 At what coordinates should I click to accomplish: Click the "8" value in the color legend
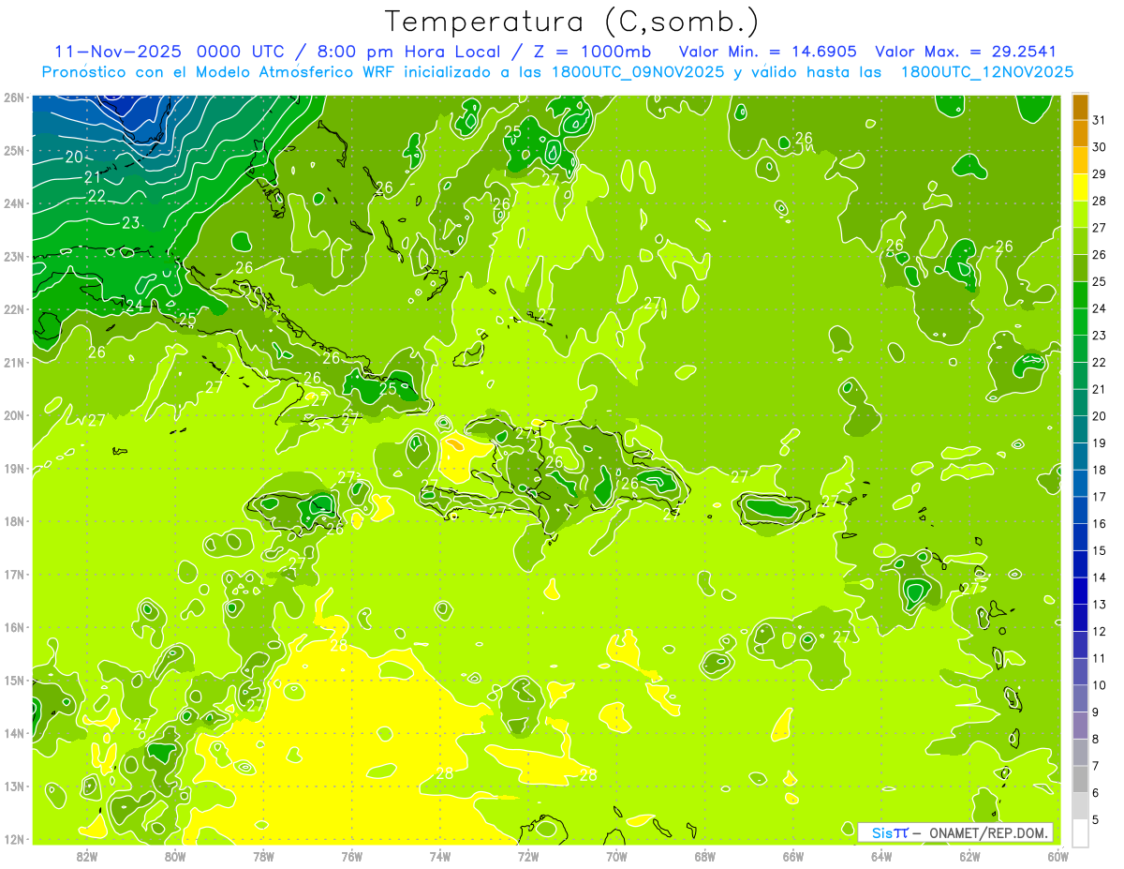coord(1096,739)
